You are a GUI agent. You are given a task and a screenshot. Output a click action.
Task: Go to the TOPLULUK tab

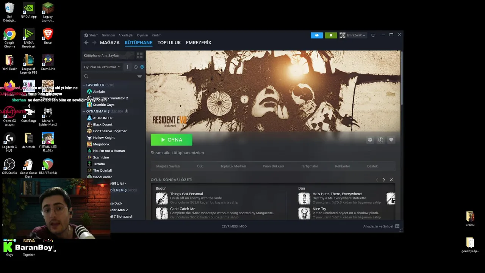pyautogui.click(x=169, y=43)
